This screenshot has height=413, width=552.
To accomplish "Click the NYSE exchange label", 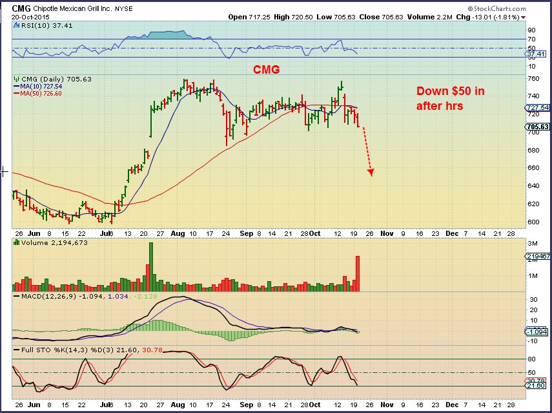I will click(x=123, y=9).
